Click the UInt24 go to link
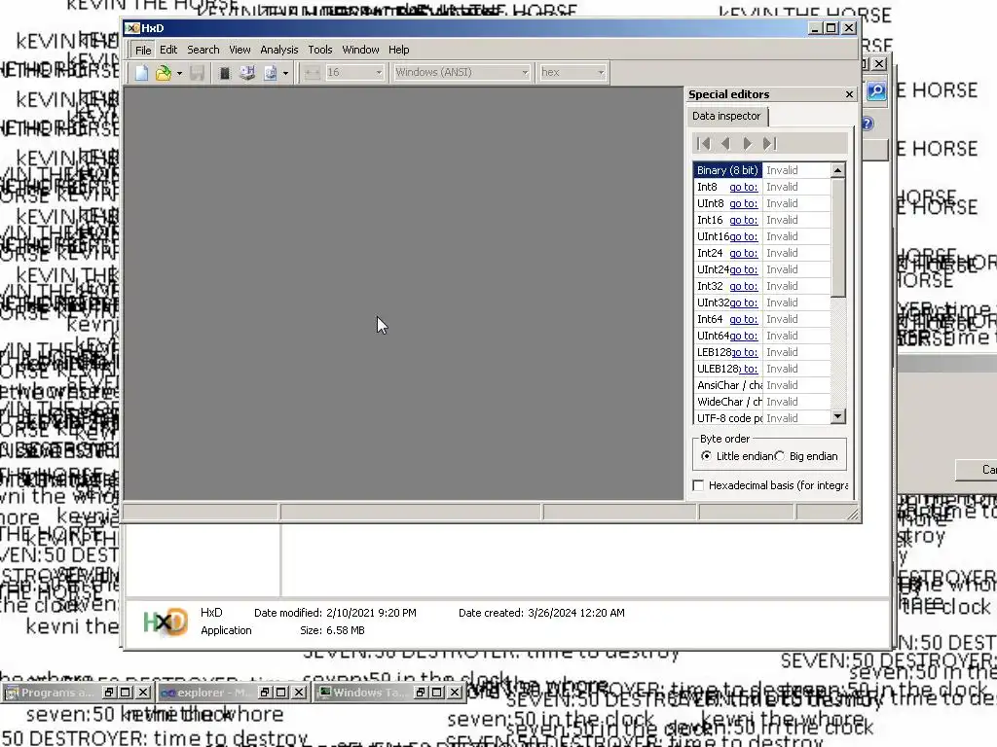Screen dimensions: 997x747 tap(743, 269)
